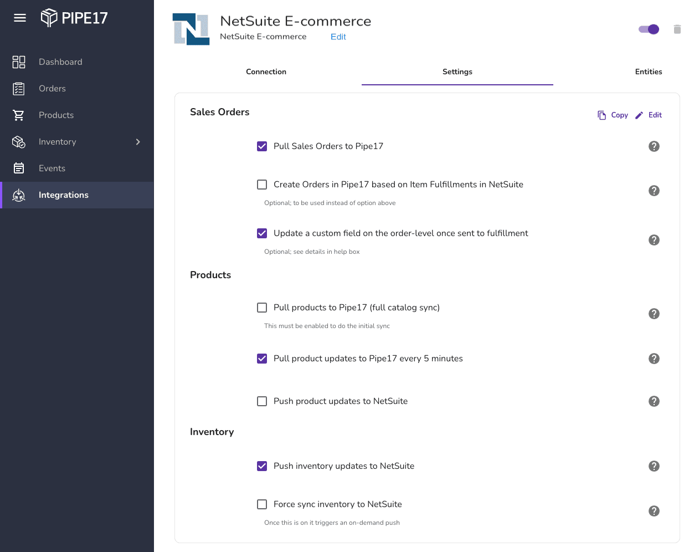
Task: Click the Copy settings icon
Action: 601,115
